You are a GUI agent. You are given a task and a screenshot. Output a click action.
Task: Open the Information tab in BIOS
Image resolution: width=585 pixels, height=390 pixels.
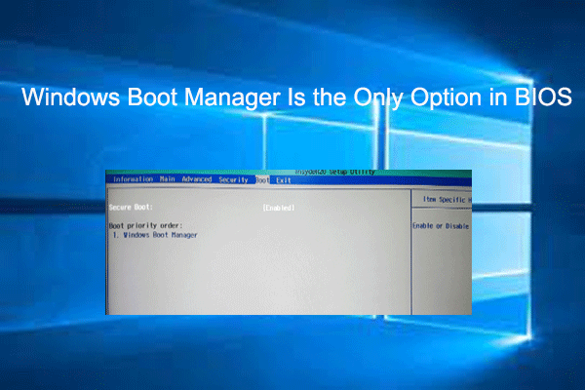click(x=133, y=179)
